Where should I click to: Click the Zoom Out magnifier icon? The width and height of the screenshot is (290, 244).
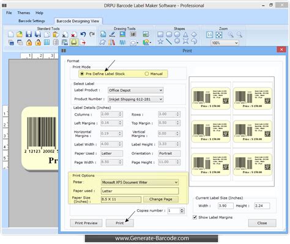coord(239,35)
